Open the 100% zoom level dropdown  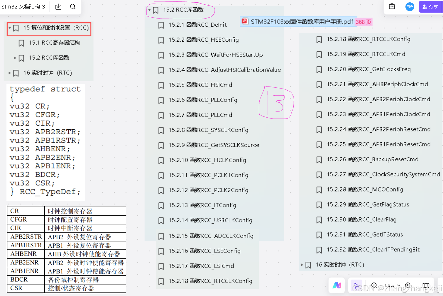pos(391,285)
